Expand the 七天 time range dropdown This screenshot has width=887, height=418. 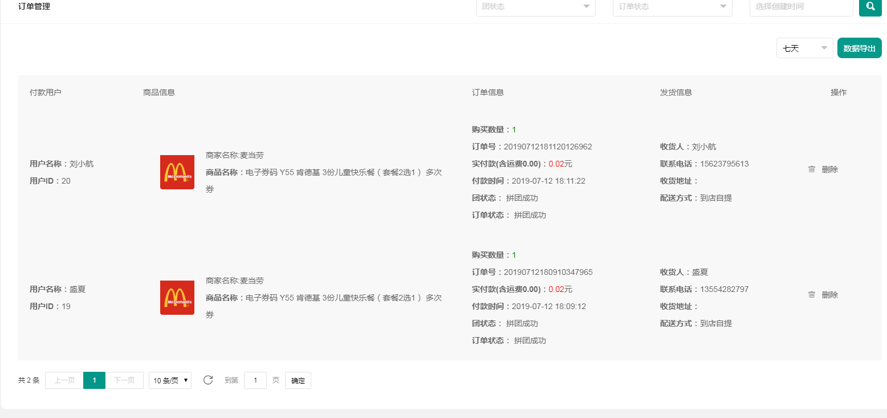coord(804,48)
